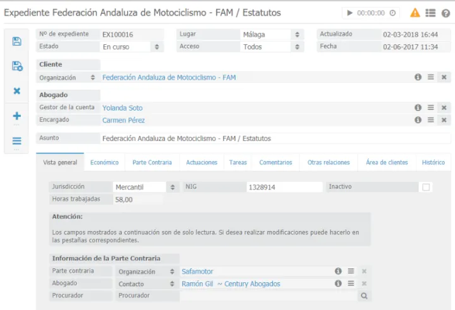Click the save icon in left sidebar
This screenshot has height=310, width=455.
click(x=17, y=42)
